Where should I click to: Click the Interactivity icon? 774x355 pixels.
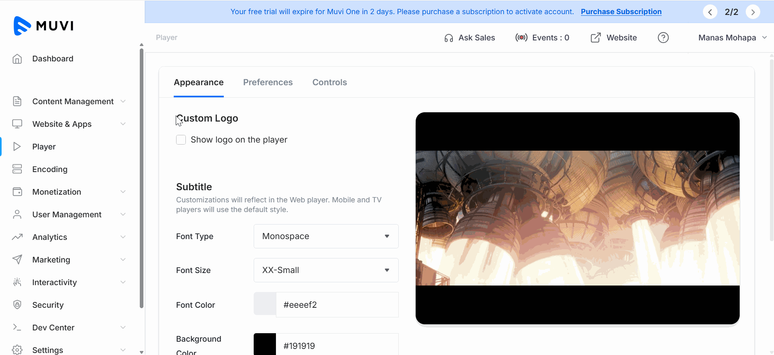point(17,282)
